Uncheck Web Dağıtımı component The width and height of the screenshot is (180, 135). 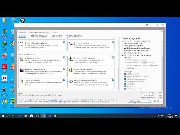coord(125,84)
